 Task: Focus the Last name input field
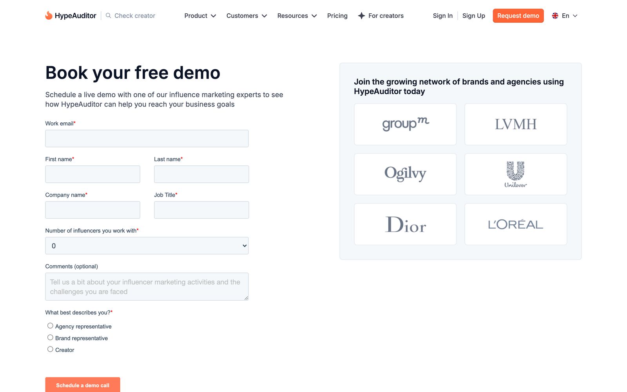201,174
